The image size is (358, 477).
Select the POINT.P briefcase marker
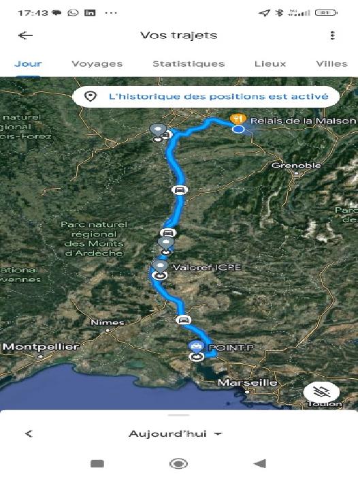pos(196,346)
